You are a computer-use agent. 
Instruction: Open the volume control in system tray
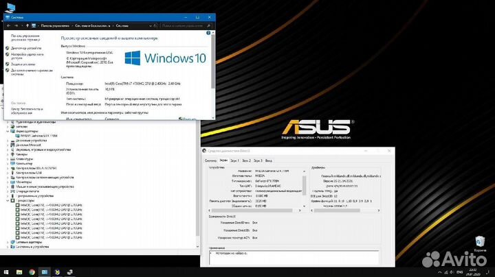[x=452, y=272]
